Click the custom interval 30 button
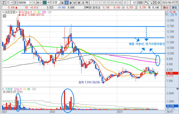Image resolution: width=179 pixels, height=114 pixels. click(x=125, y=3)
